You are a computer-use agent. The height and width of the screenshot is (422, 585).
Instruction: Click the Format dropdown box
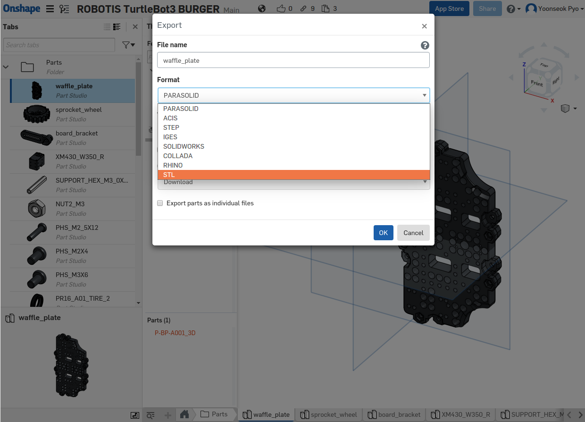[x=293, y=95]
